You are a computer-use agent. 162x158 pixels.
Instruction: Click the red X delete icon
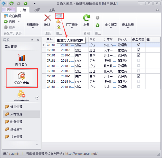point(47,18)
